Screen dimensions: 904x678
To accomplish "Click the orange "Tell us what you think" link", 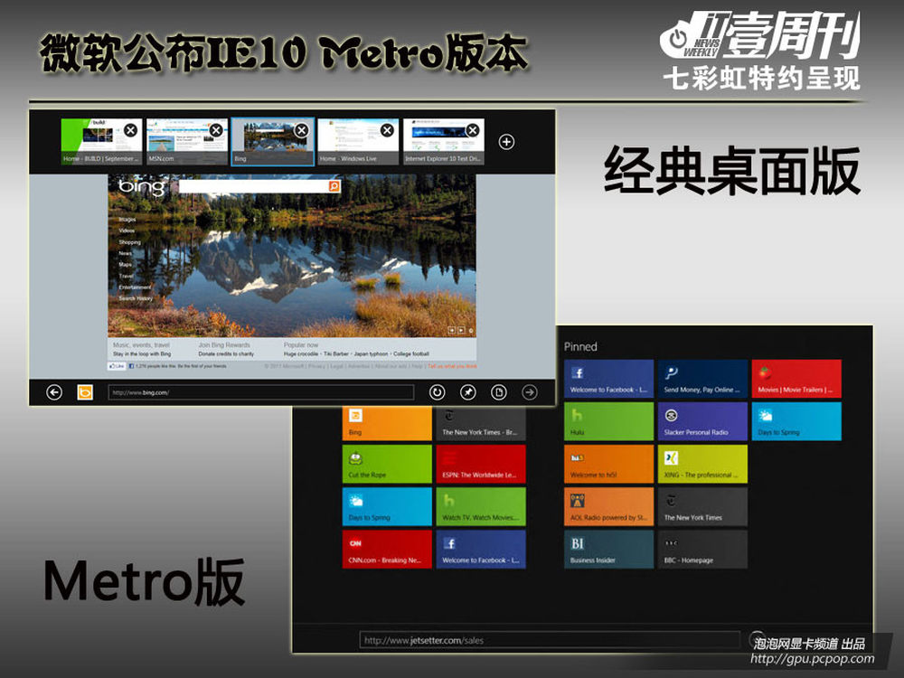I will point(452,366).
